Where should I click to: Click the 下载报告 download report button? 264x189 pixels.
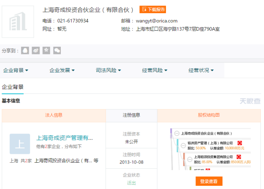coord(153,10)
